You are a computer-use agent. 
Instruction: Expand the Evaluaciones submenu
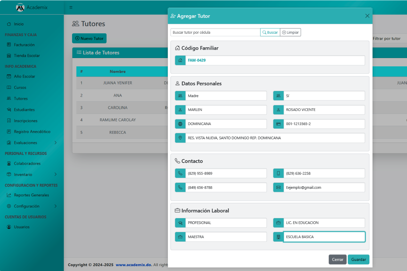coord(55,143)
